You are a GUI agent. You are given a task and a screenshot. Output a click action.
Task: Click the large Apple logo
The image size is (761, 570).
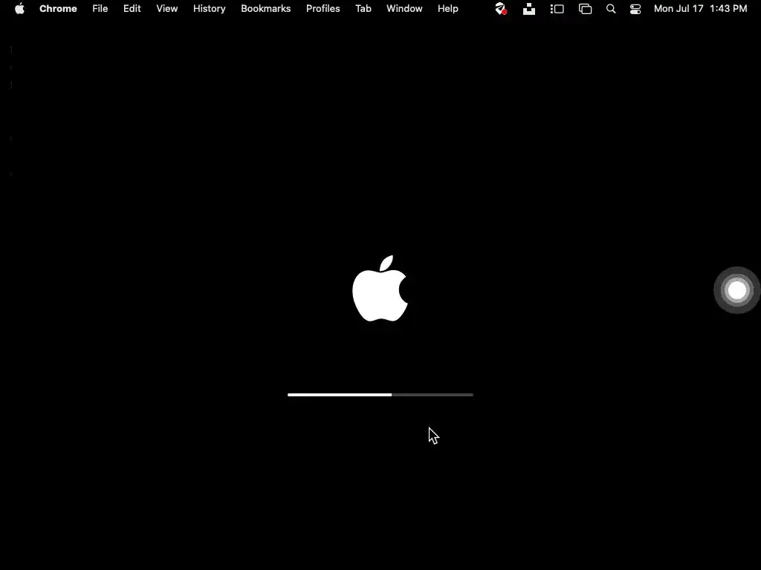click(380, 289)
